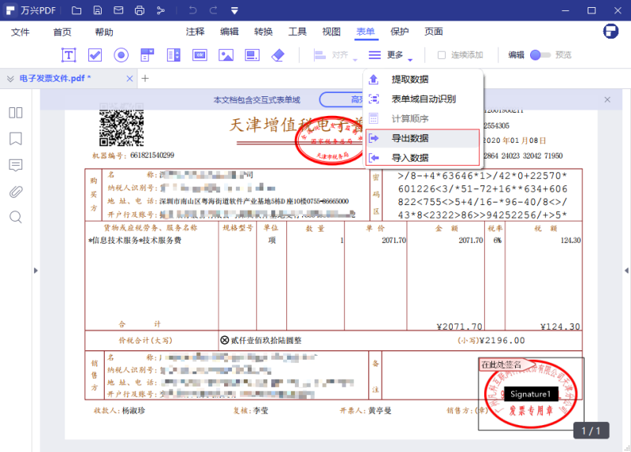This screenshot has width=631, height=452.
Task: Select 表单域自动识别 from the menu
Action: tap(423, 99)
